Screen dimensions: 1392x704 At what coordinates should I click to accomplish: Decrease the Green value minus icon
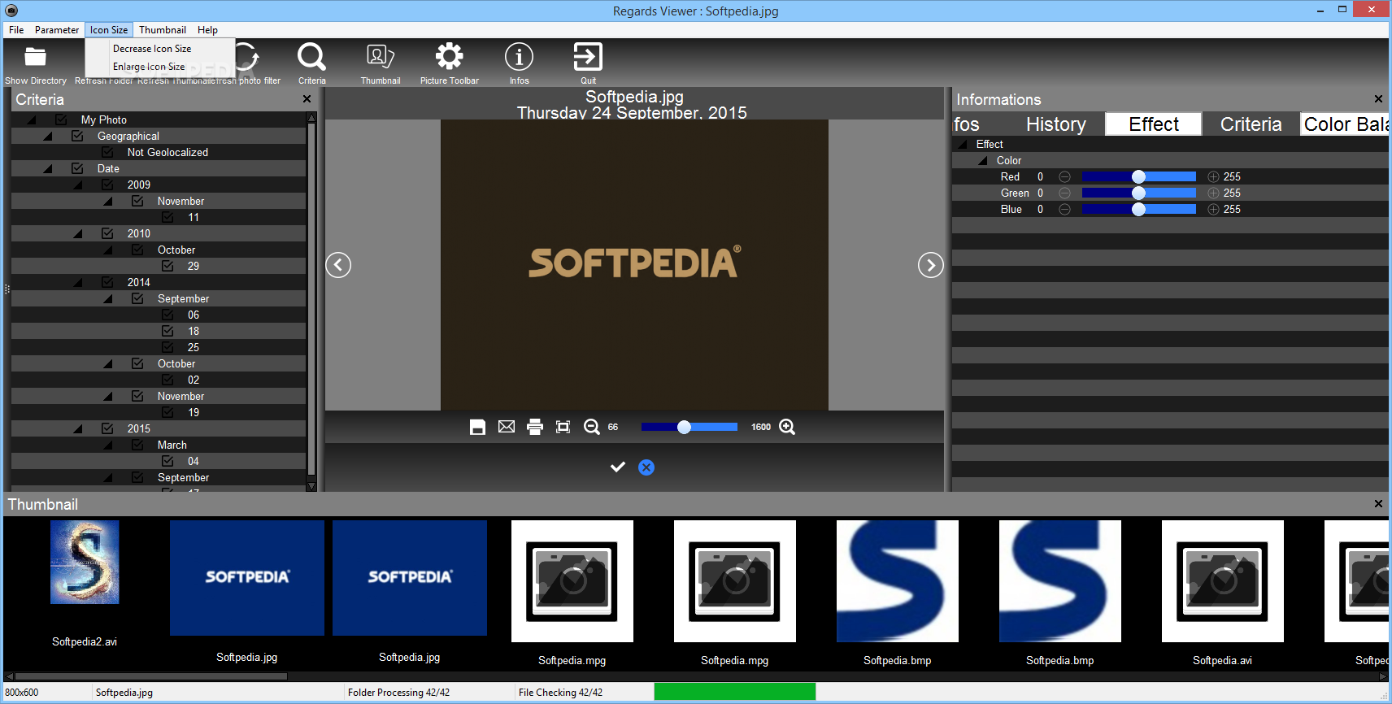[x=1064, y=193]
